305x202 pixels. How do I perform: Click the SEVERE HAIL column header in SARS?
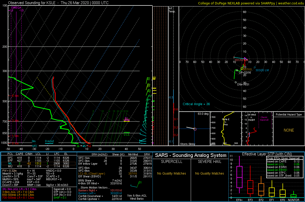(x=210, y=162)
